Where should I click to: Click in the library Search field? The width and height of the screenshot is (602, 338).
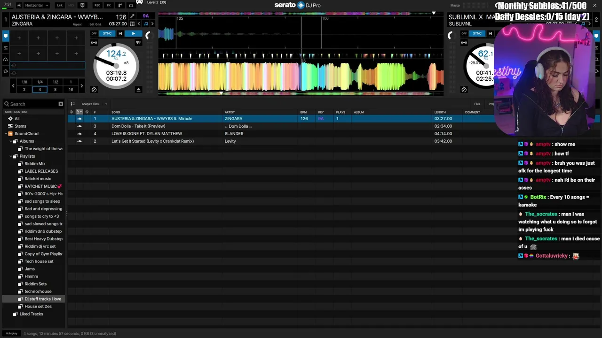click(x=33, y=104)
